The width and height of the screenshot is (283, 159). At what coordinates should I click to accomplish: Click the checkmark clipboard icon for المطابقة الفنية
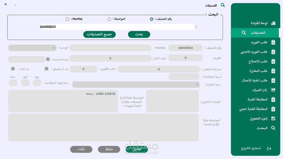pos(273,99)
